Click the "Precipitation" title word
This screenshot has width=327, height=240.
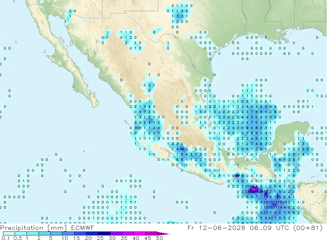(x=22, y=228)
